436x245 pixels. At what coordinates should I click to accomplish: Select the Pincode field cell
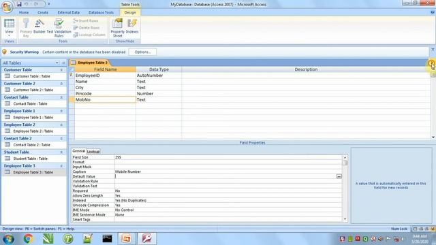[x=105, y=94]
